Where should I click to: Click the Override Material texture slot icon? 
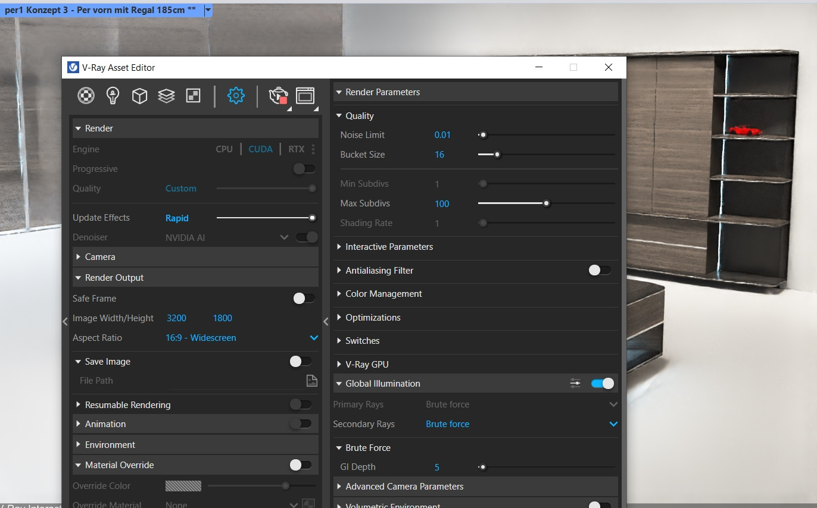click(308, 504)
